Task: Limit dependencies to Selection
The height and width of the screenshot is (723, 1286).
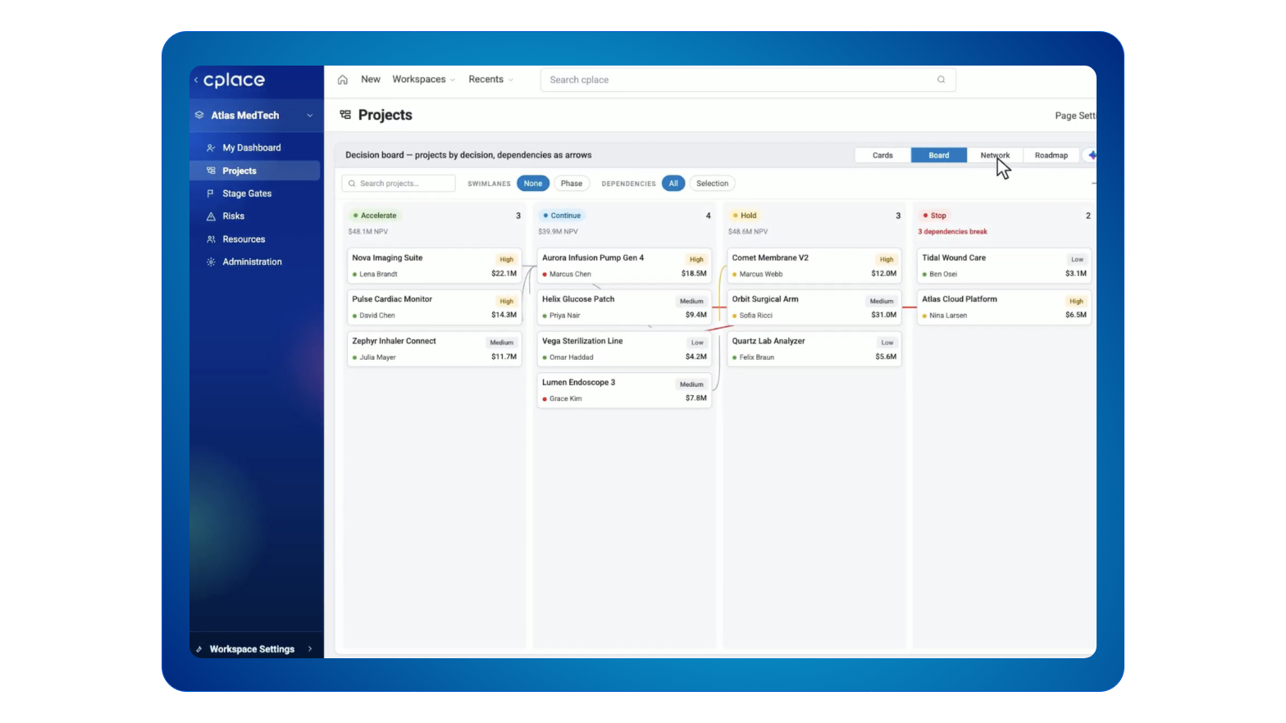Action: pos(712,184)
